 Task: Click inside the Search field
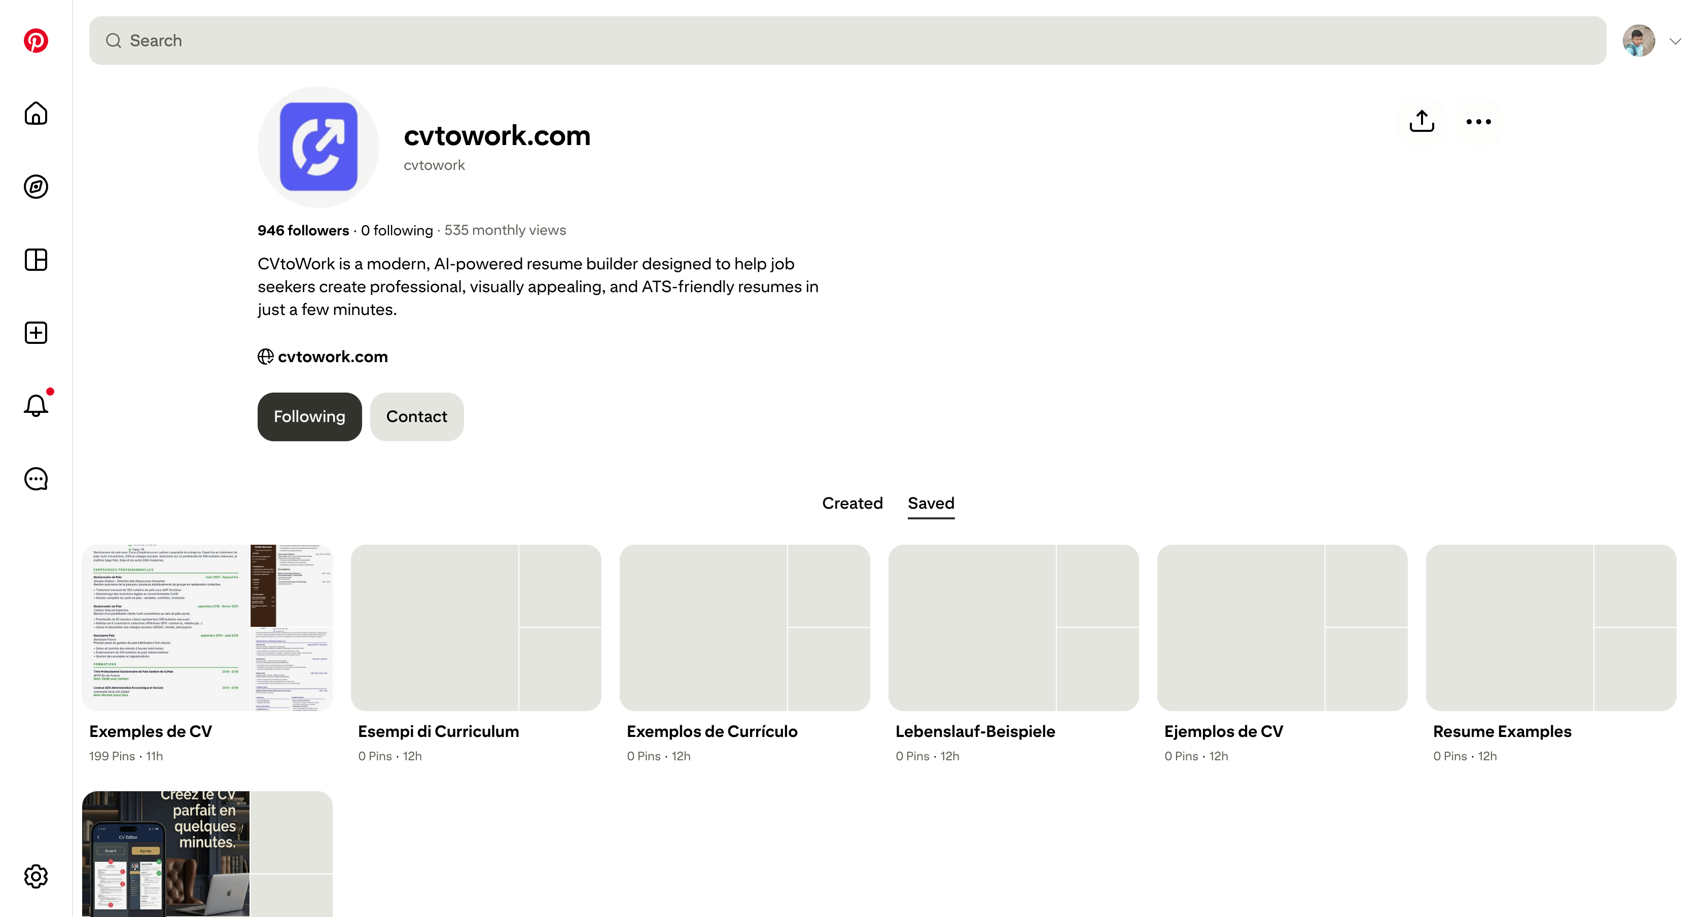[x=847, y=41]
